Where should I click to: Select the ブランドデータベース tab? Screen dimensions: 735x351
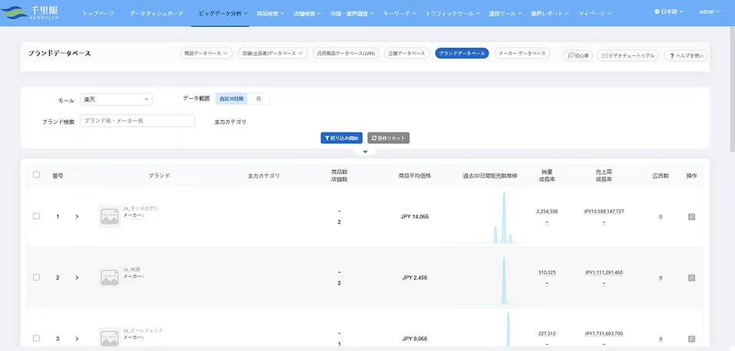tap(462, 54)
